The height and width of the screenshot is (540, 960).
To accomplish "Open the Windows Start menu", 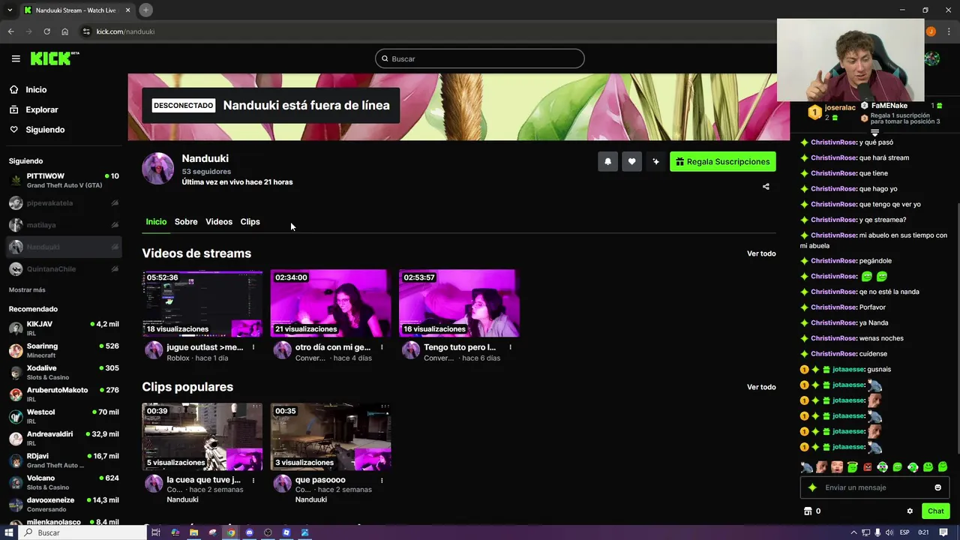I will pos(9,532).
